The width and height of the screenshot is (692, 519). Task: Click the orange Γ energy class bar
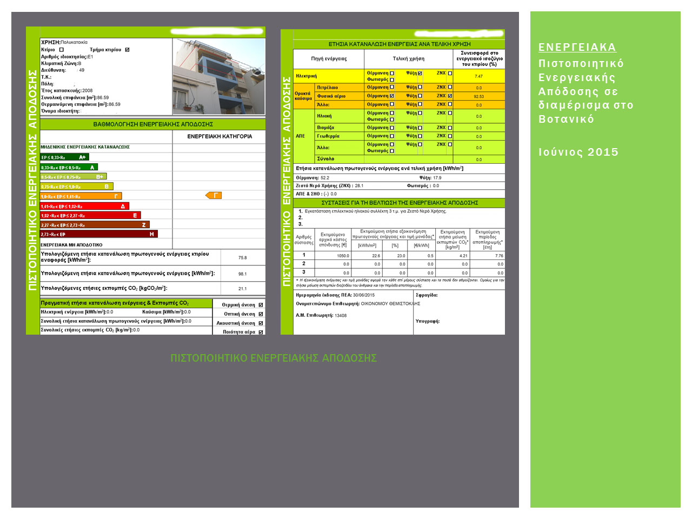click(81, 196)
